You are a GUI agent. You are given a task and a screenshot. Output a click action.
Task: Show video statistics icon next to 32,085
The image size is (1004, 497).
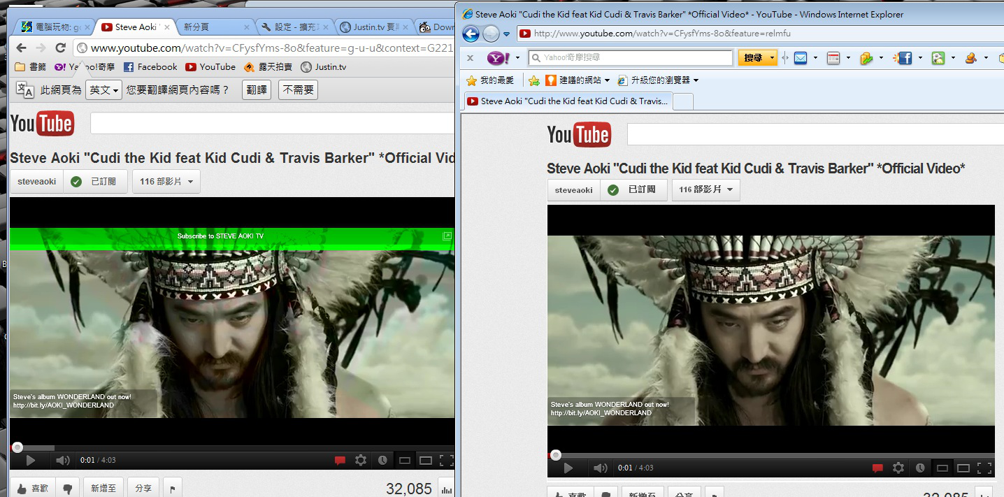pyautogui.click(x=446, y=489)
